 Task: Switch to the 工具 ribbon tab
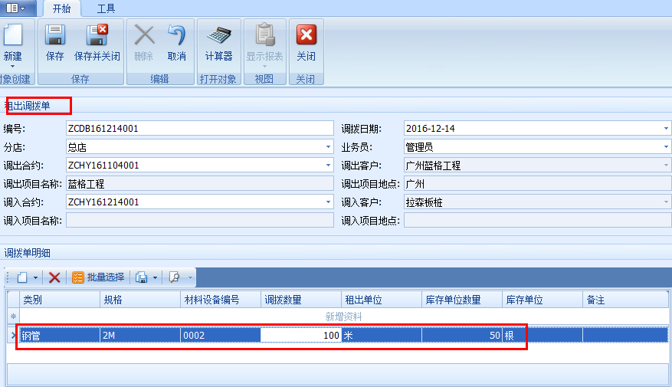pos(107,8)
